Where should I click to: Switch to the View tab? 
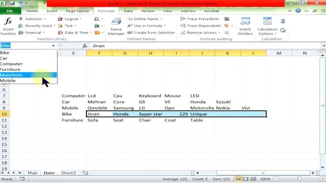coord(168,11)
